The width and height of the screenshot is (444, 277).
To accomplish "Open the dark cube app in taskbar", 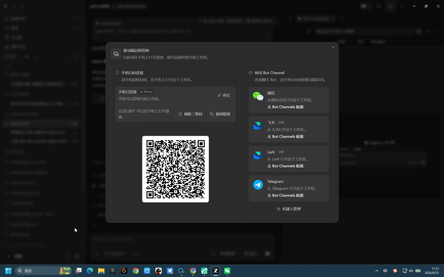I will click(x=113, y=271).
